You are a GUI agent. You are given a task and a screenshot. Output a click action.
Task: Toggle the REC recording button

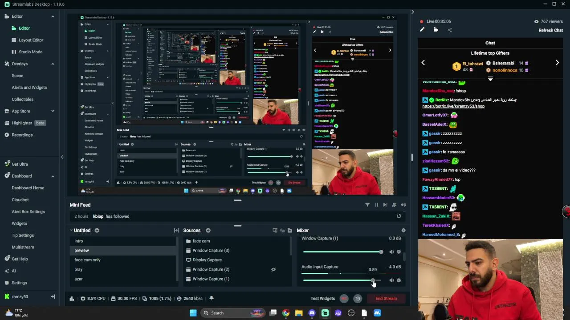click(x=344, y=299)
